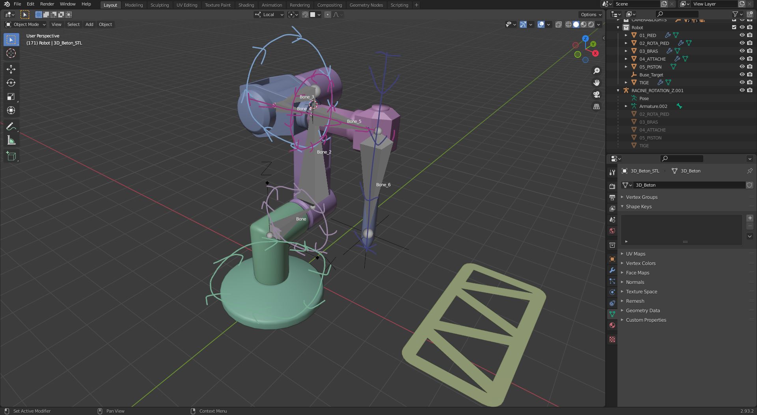757x415 pixels.
Task: Select the Cursor tool in the toolbar
Action: (11, 53)
